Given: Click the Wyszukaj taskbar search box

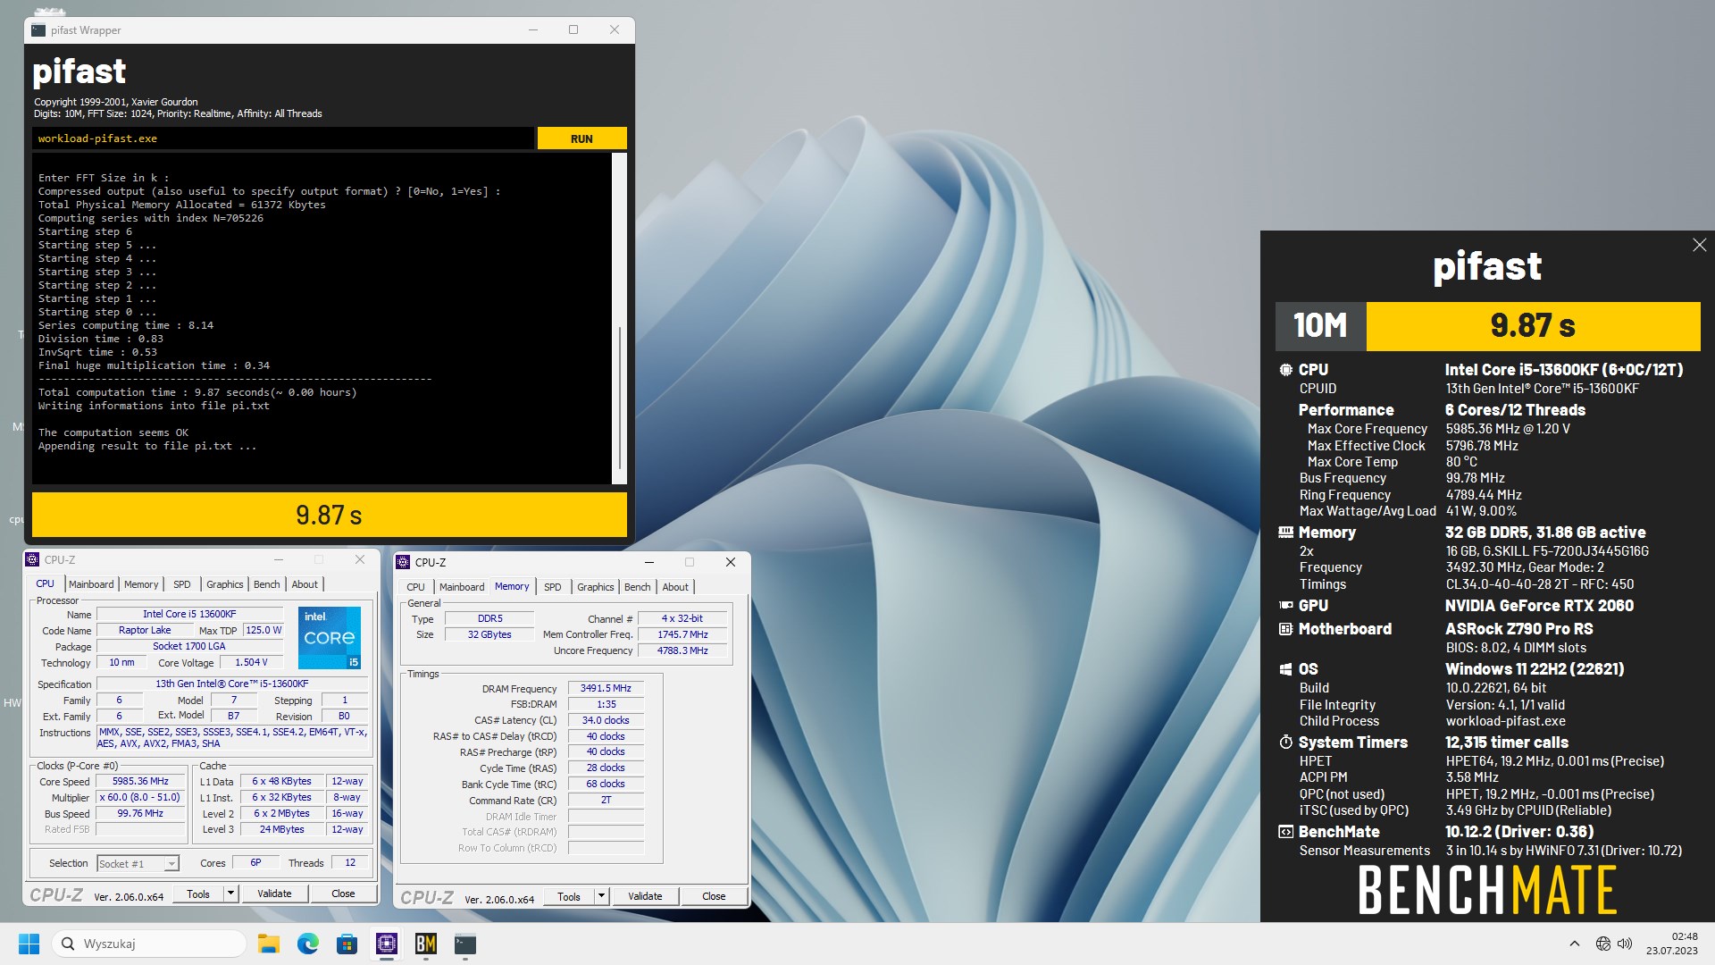Looking at the screenshot, I should (x=149, y=944).
